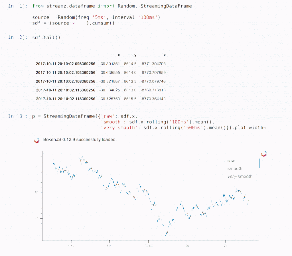Click the -25 y-axis tick label
The height and width of the screenshot is (256, 292).
(x=36, y=167)
